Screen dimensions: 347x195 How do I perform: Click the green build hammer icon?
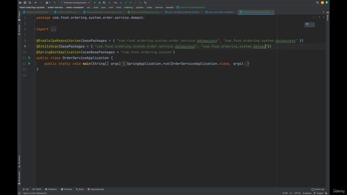[x=55, y=3]
